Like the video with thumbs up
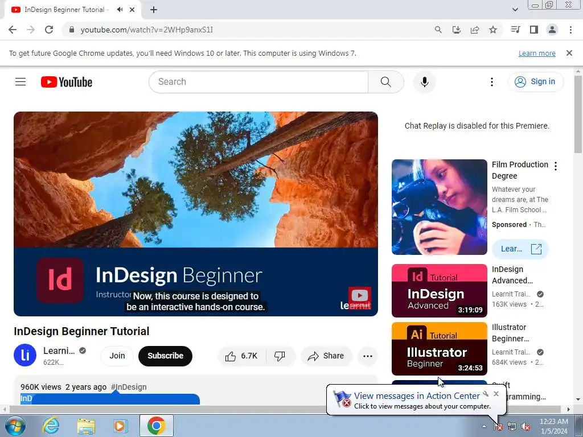 tap(241, 356)
